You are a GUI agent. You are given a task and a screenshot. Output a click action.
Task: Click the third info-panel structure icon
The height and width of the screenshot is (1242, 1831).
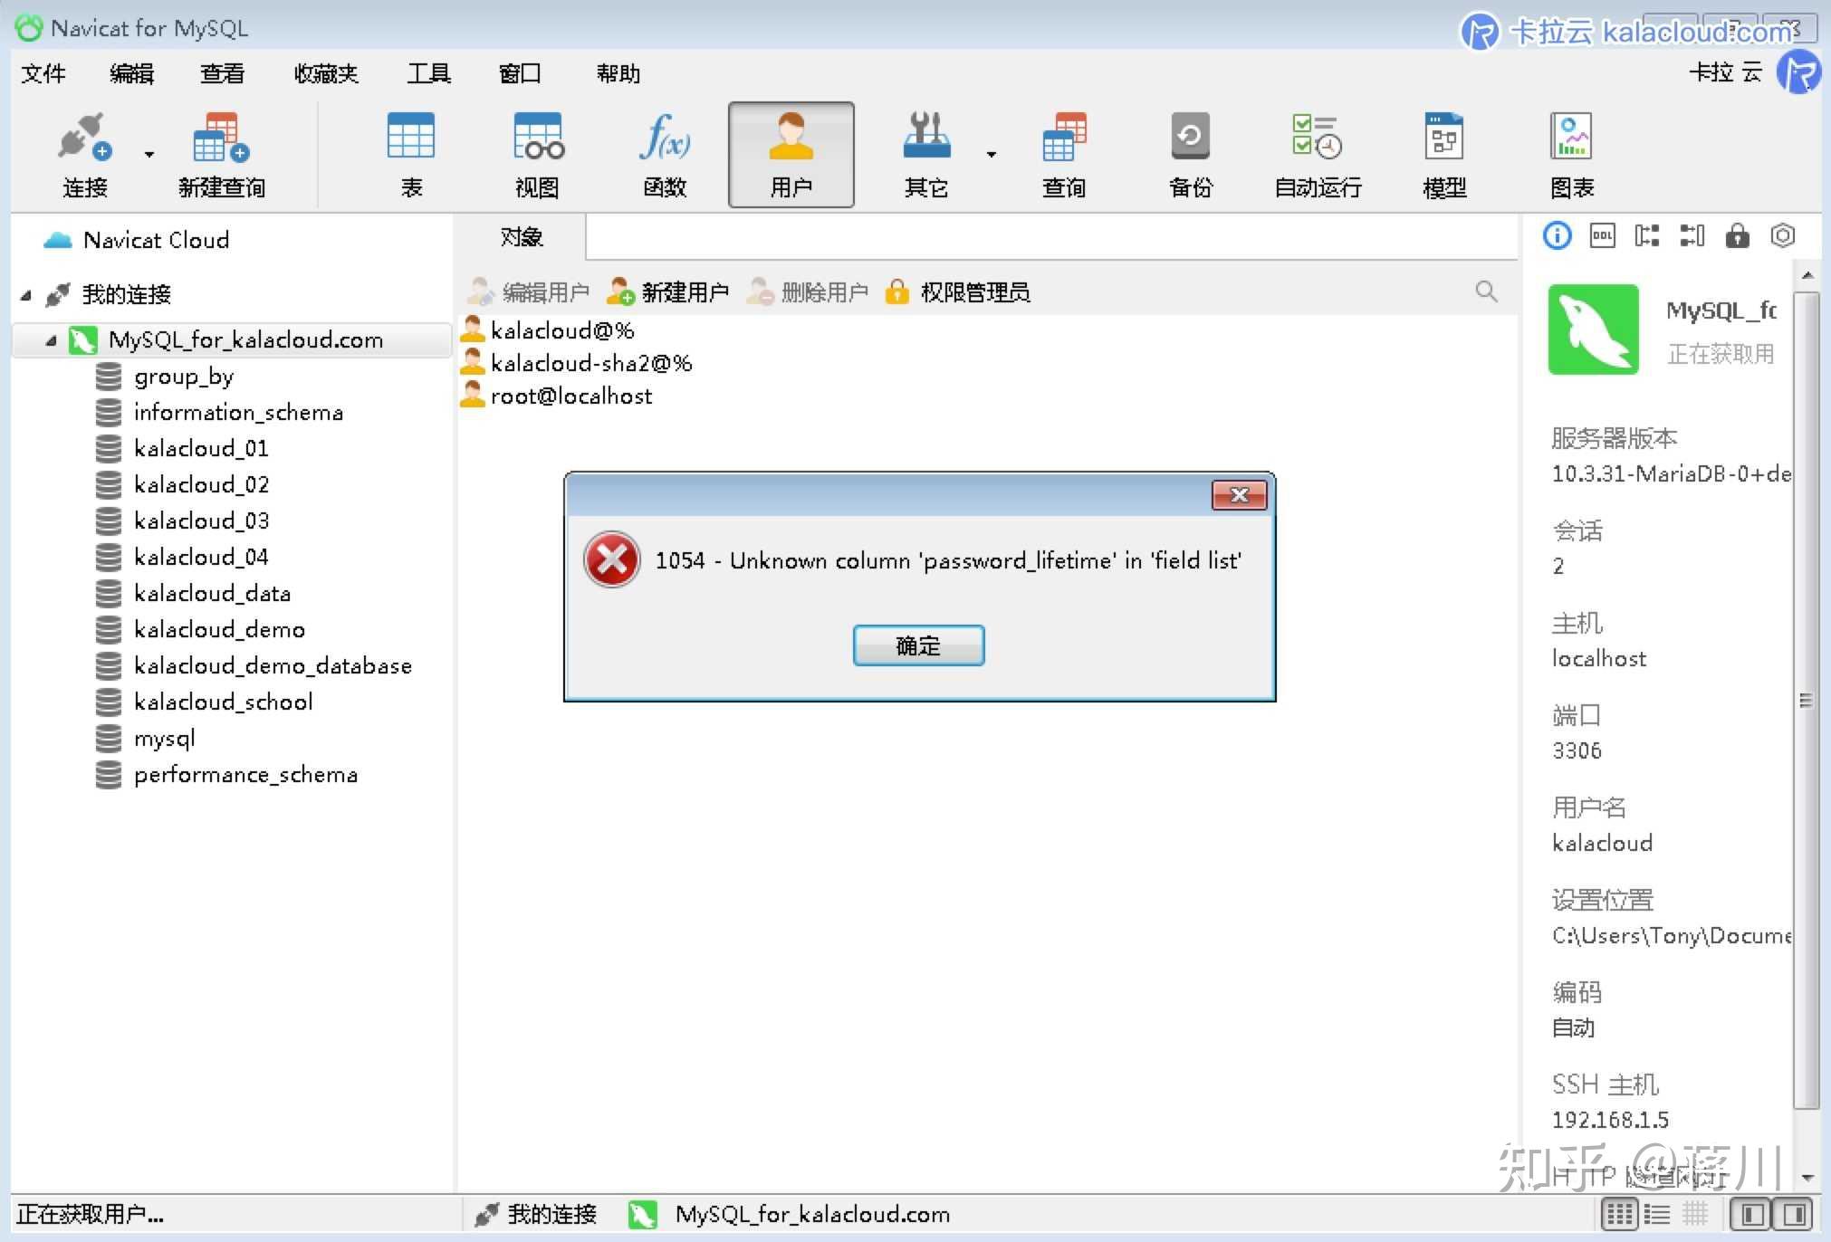pos(1647,236)
